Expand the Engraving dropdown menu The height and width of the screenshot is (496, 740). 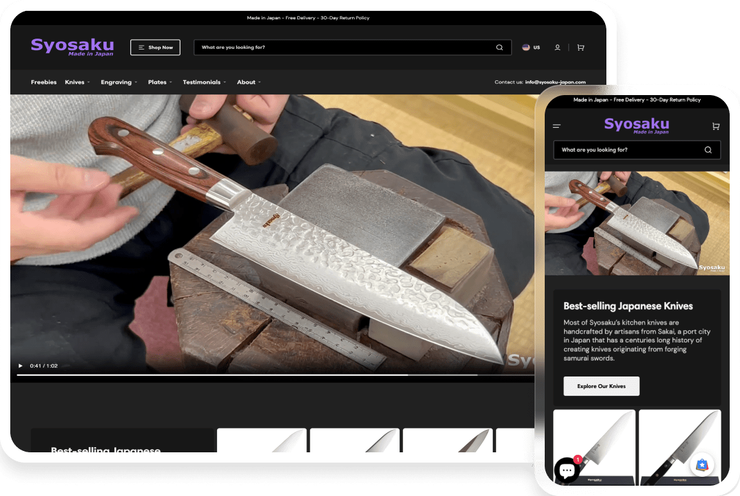pyautogui.click(x=119, y=82)
